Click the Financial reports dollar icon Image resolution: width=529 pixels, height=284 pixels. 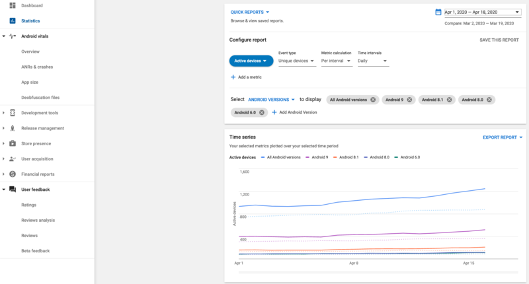pyautogui.click(x=13, y=174)
